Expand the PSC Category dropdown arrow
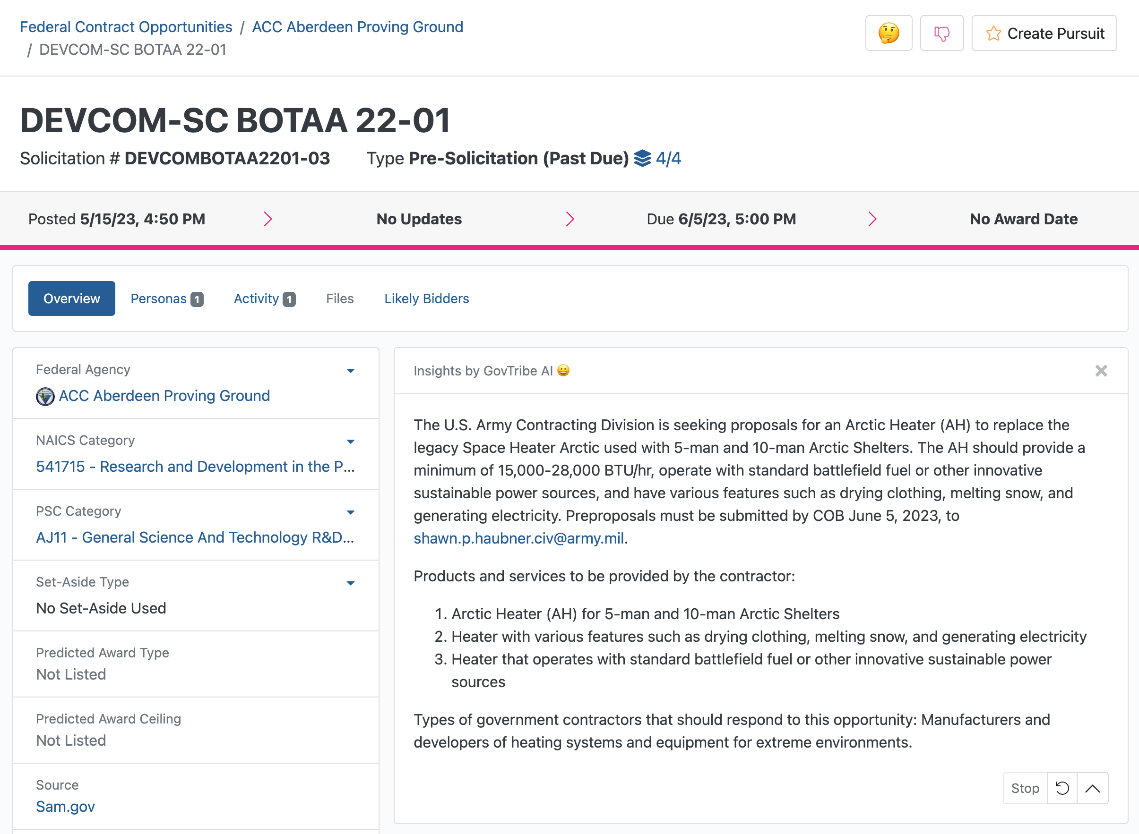The height and width of the screenshot is (834, 1139). pyautogui.click(x=351, y=512)
